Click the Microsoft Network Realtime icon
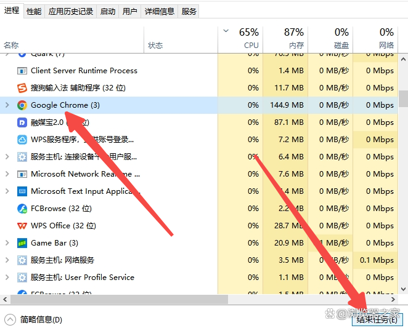The width and height of the screenshot is (408, 328). coord(22,174)
